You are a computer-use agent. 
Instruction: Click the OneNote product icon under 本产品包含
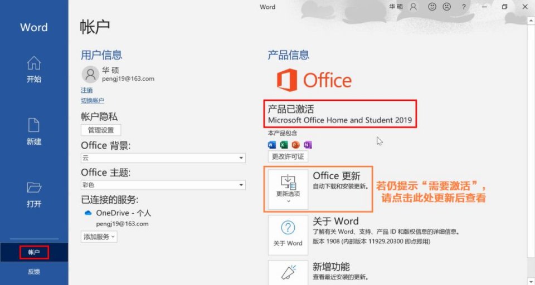[x=308, y=145]
